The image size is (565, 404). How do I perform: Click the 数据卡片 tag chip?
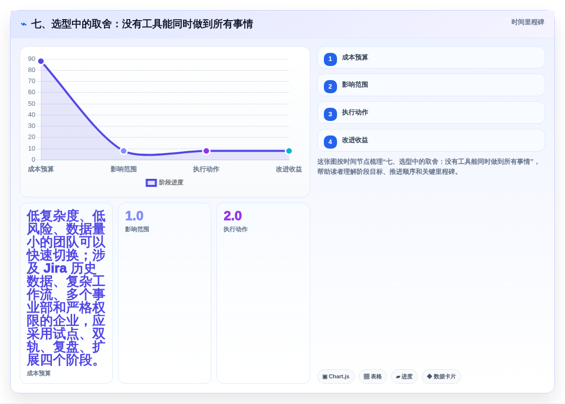(x=441, y=377)
